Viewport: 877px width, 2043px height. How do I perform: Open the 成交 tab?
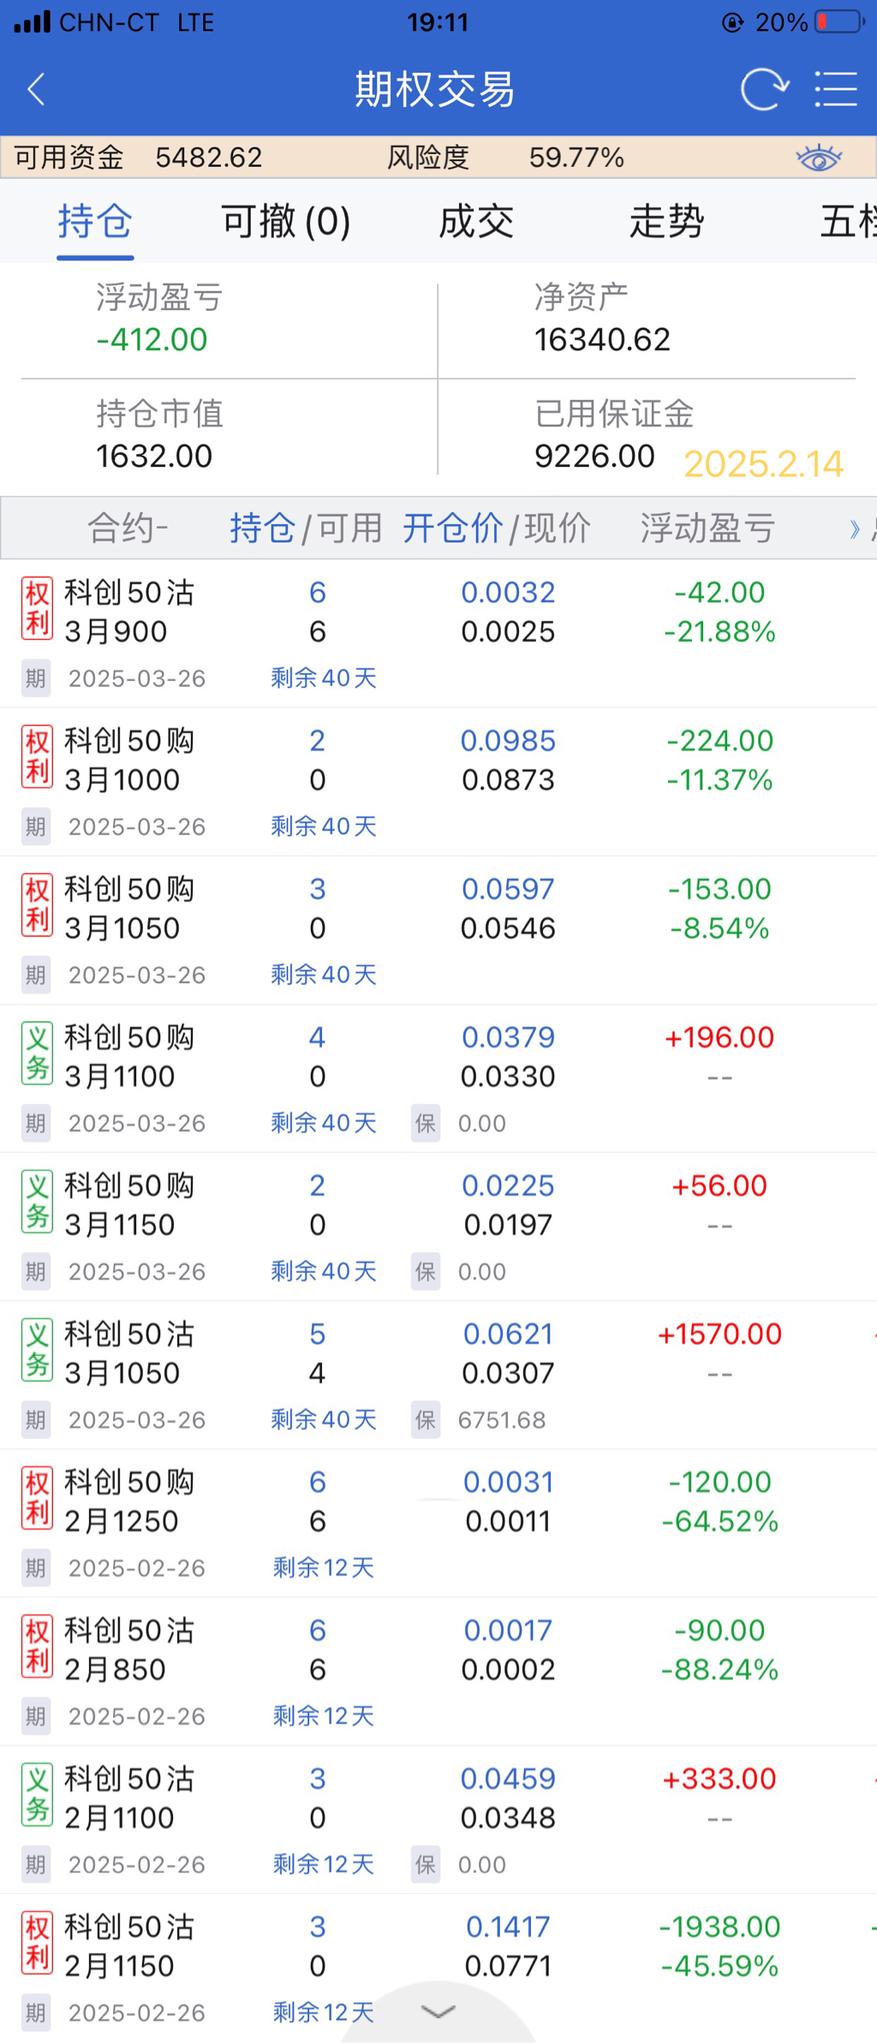pos(476,222)
